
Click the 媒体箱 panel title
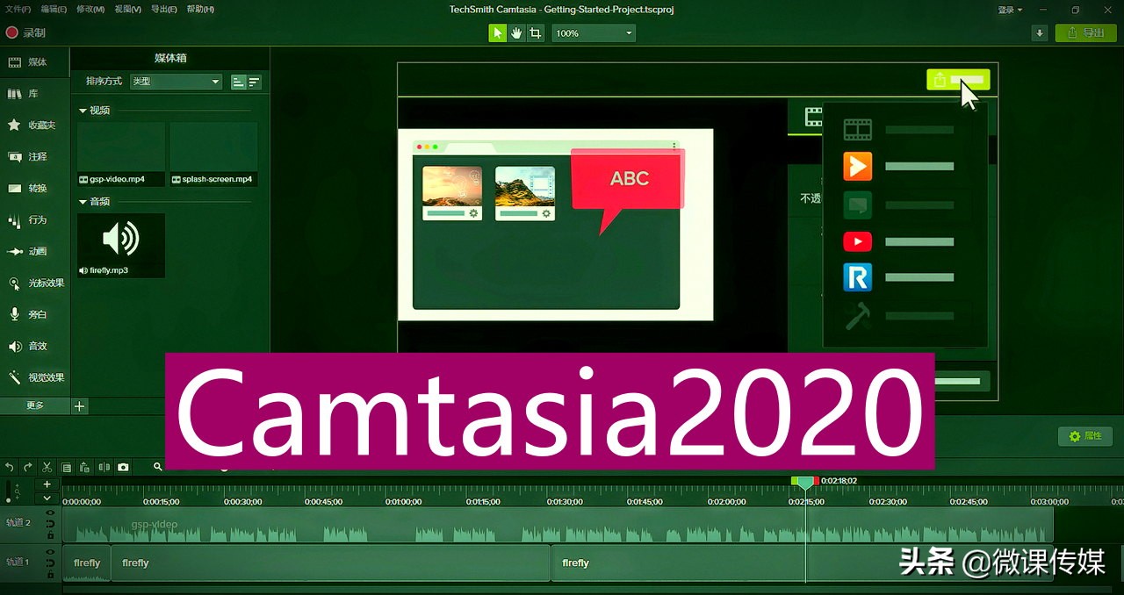[170, 58]
